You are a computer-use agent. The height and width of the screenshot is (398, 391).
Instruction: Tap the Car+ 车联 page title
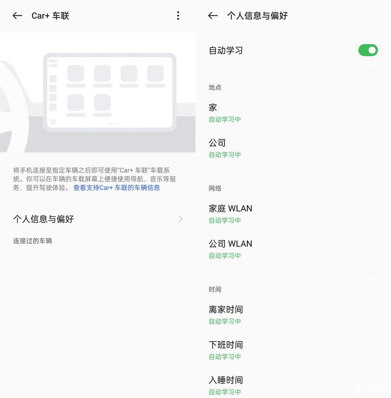[50, 16]
